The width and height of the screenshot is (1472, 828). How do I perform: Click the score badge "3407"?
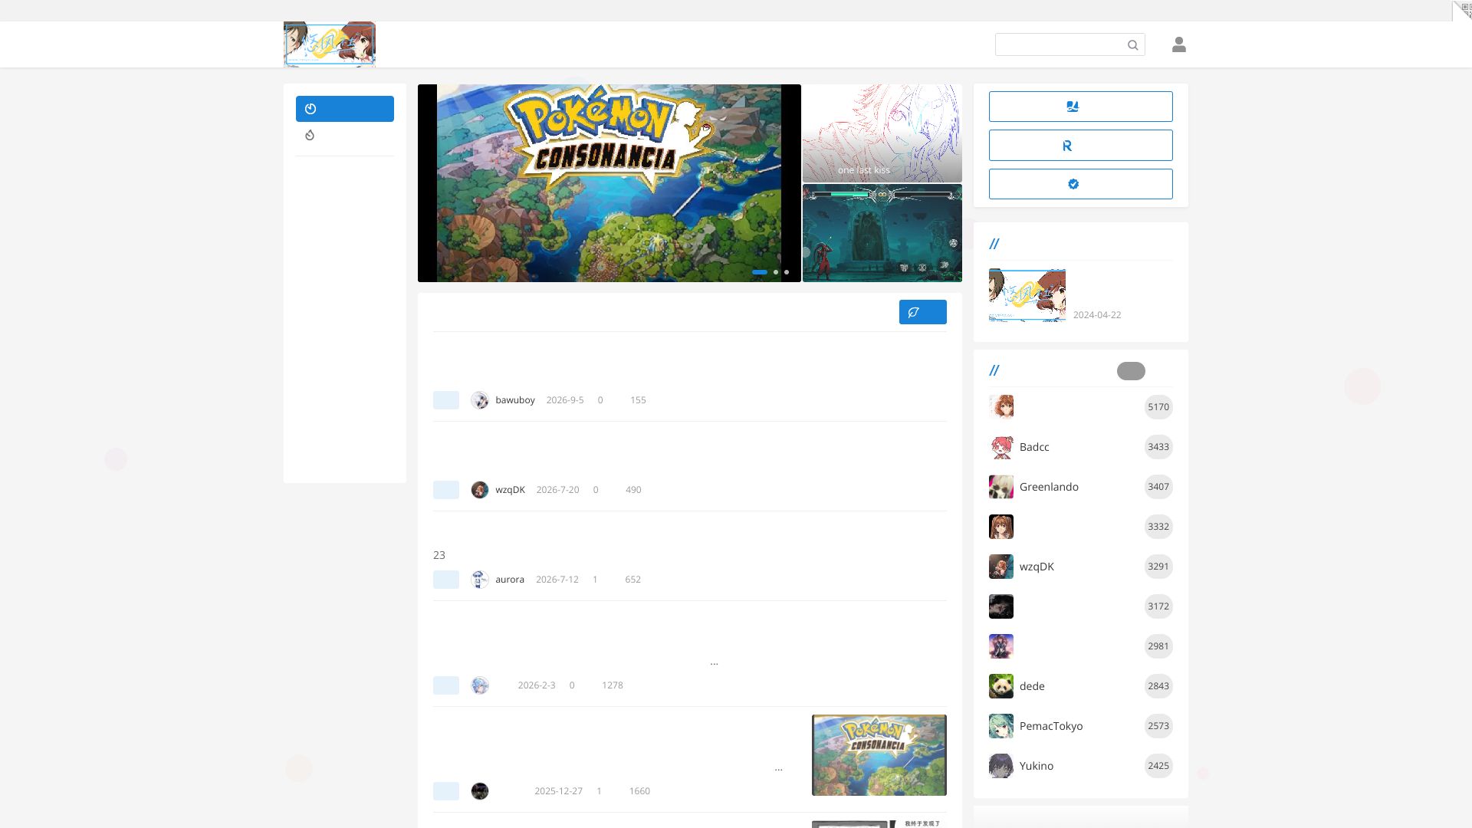[x=1158, y=487]
